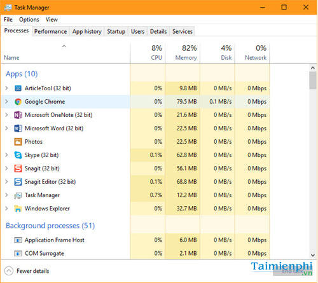Click the Background processes (51) heading

tap(50, 226)
